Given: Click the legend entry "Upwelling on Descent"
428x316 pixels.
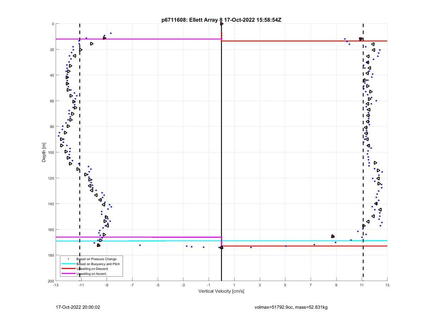Looking at the screenshot, I should coord(92,269).
